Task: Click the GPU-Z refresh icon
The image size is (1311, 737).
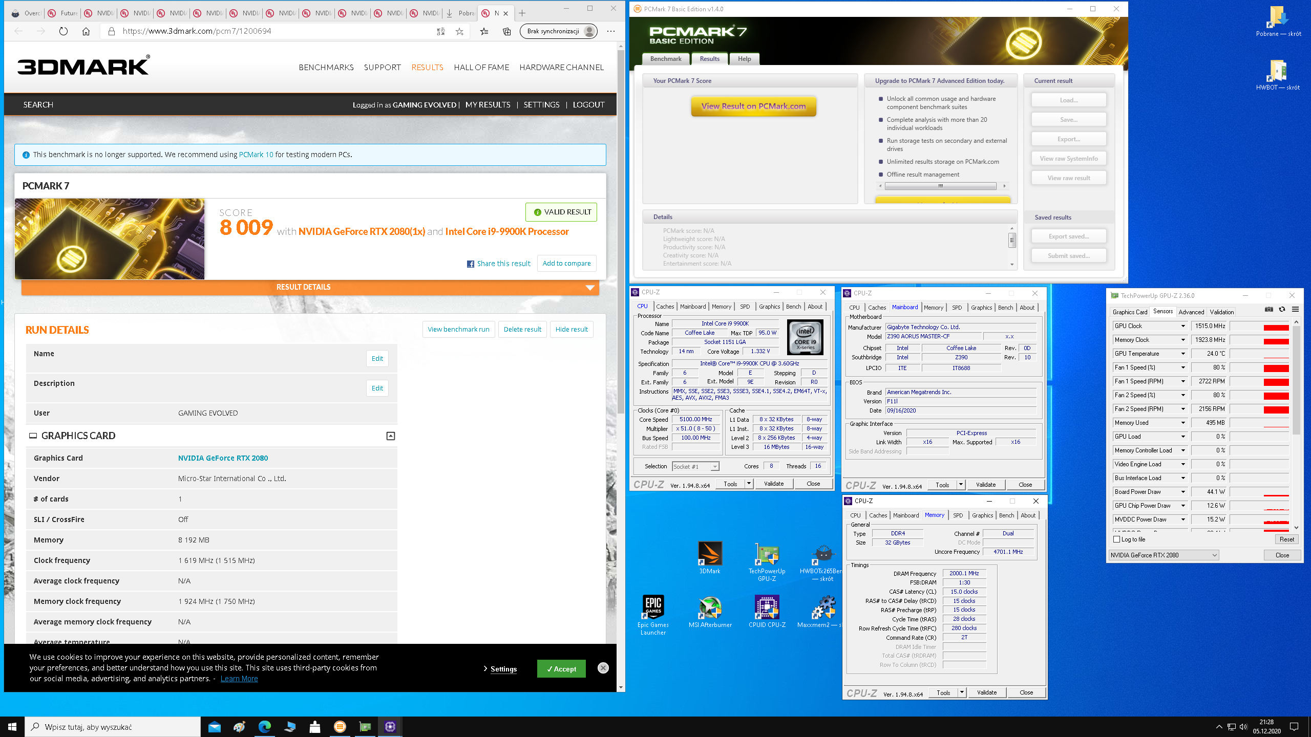Action: pyautogui.click(x=1282, y=309)
